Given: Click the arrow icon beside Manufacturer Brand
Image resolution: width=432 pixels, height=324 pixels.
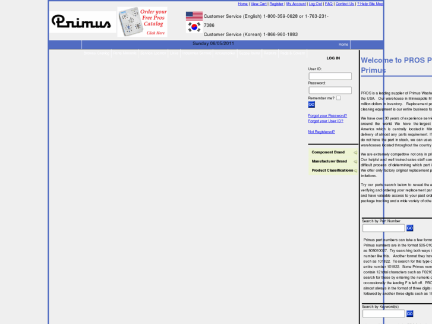Looking at the screenshot, I should [355, 162].
